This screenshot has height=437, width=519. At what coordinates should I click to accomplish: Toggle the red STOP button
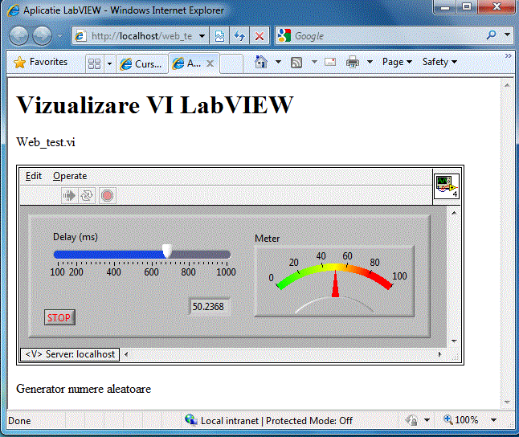(x=59, y=317)
